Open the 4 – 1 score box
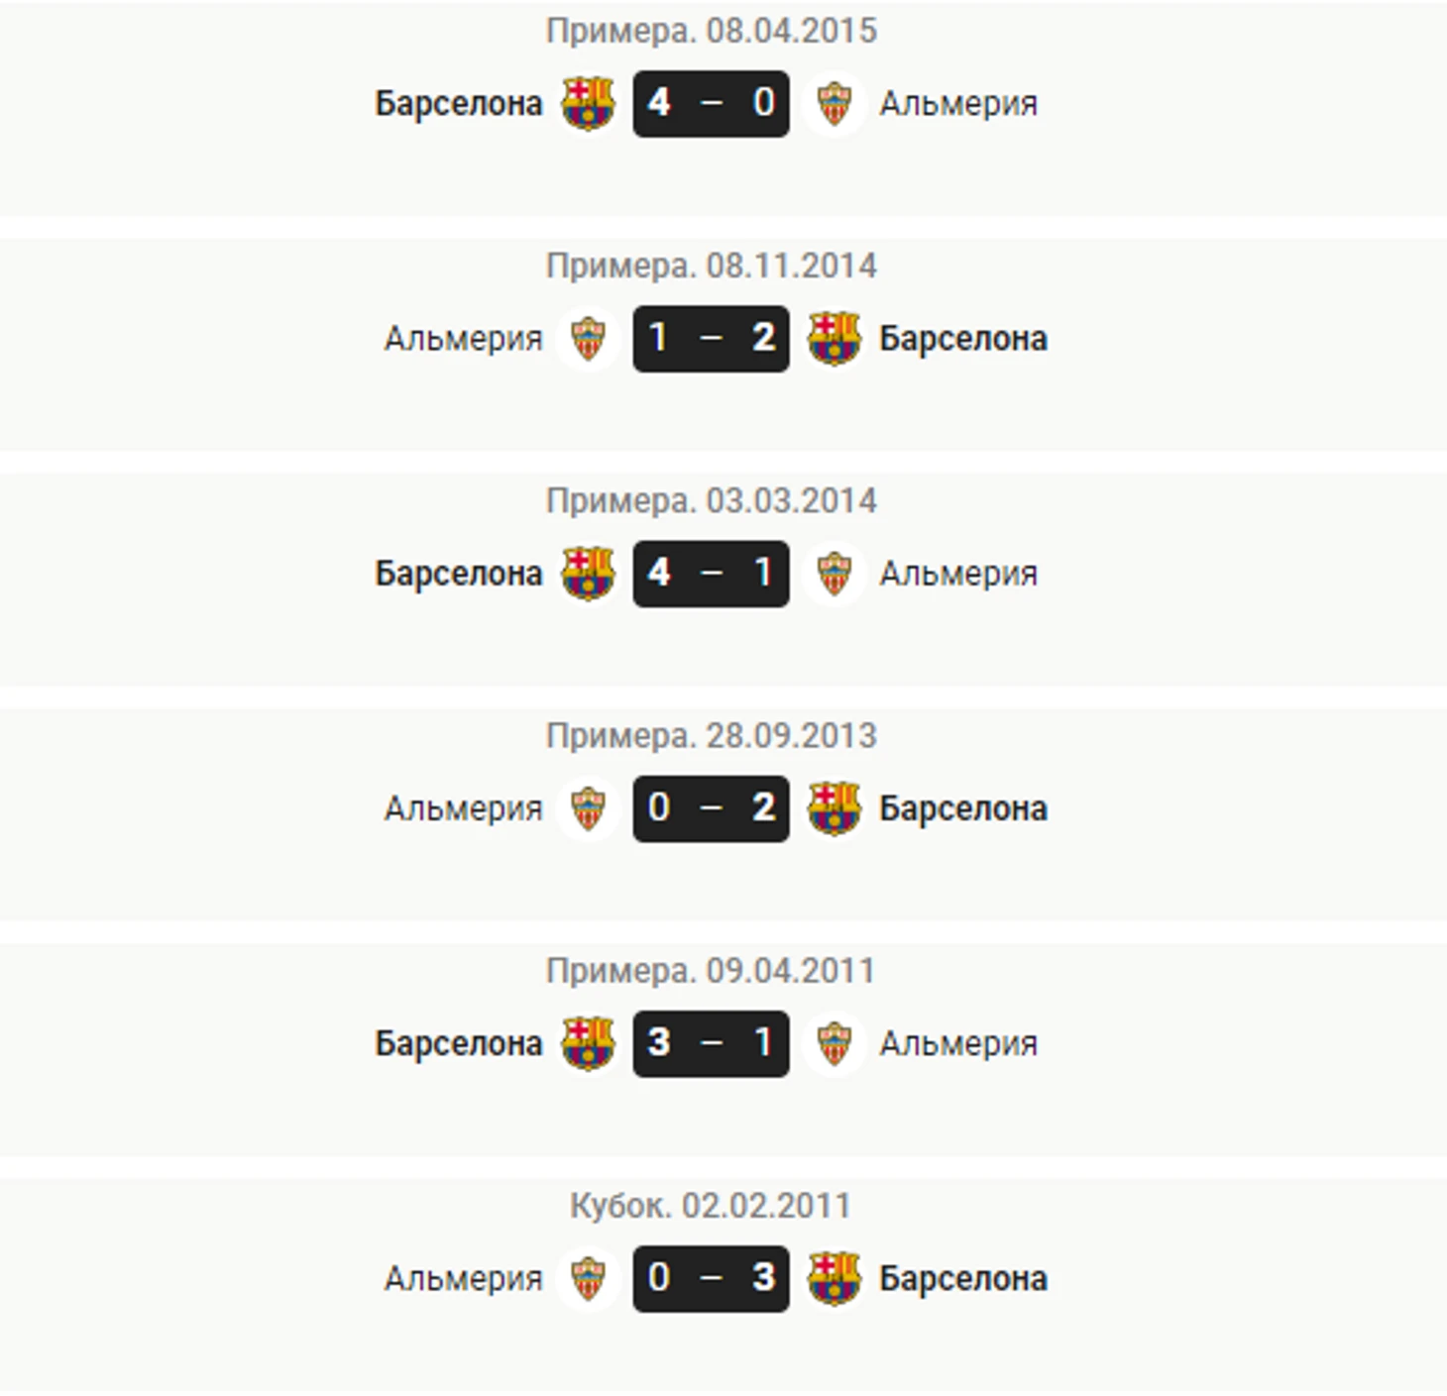This screenshot has height=1396, width=1447. (x=711, y=574)
